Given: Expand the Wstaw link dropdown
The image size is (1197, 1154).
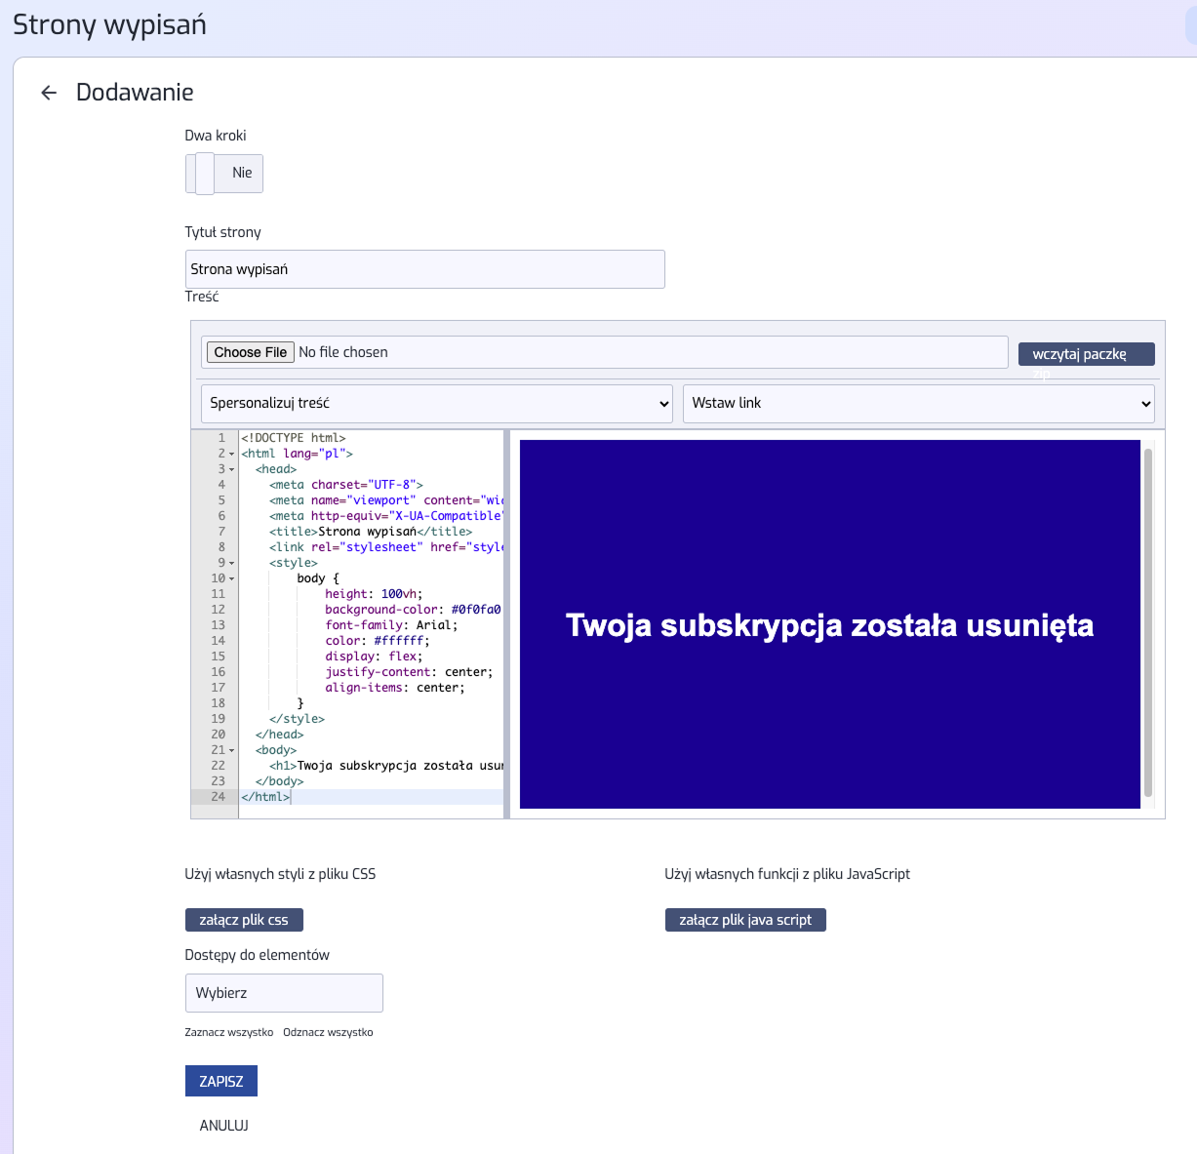Looking at the screenshot, I should coord(918,404).
